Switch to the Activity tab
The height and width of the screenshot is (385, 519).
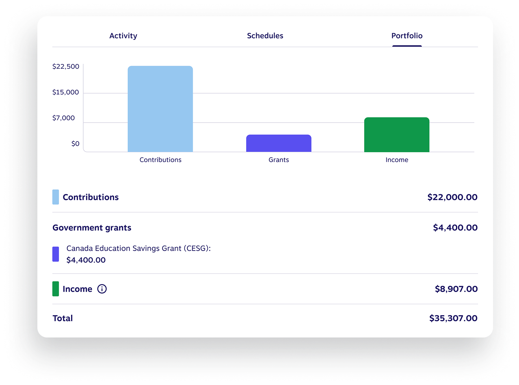tap(123, 36)
